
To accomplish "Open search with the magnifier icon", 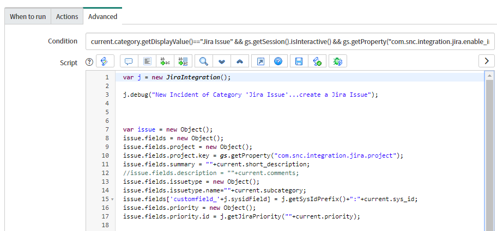I will (203, 61).
